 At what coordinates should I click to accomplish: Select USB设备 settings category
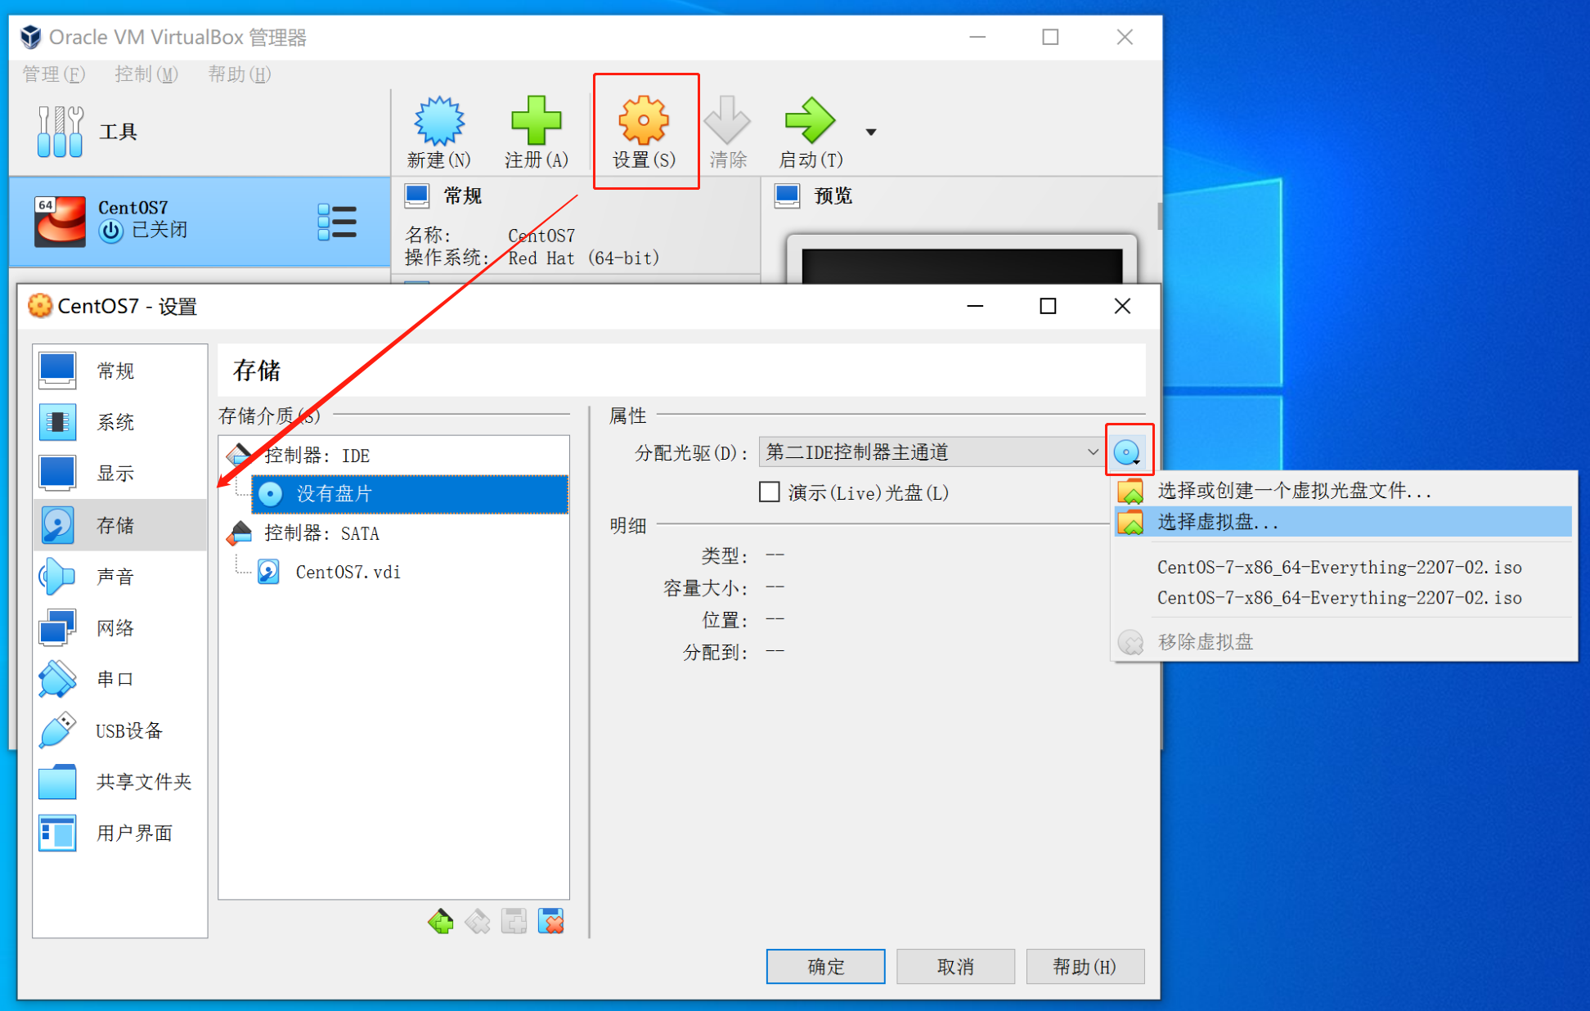coord(120,730)
